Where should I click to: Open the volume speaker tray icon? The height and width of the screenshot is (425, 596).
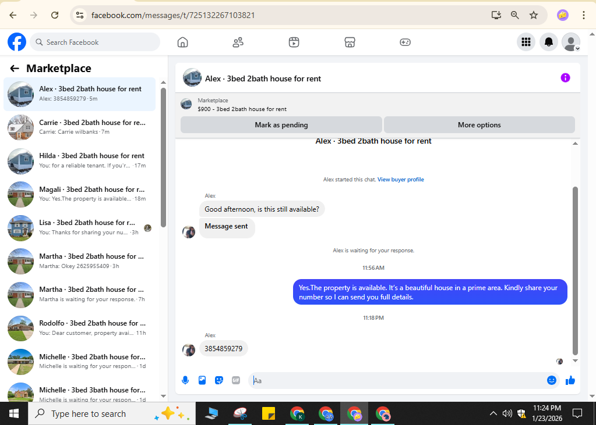pos(507,413)
